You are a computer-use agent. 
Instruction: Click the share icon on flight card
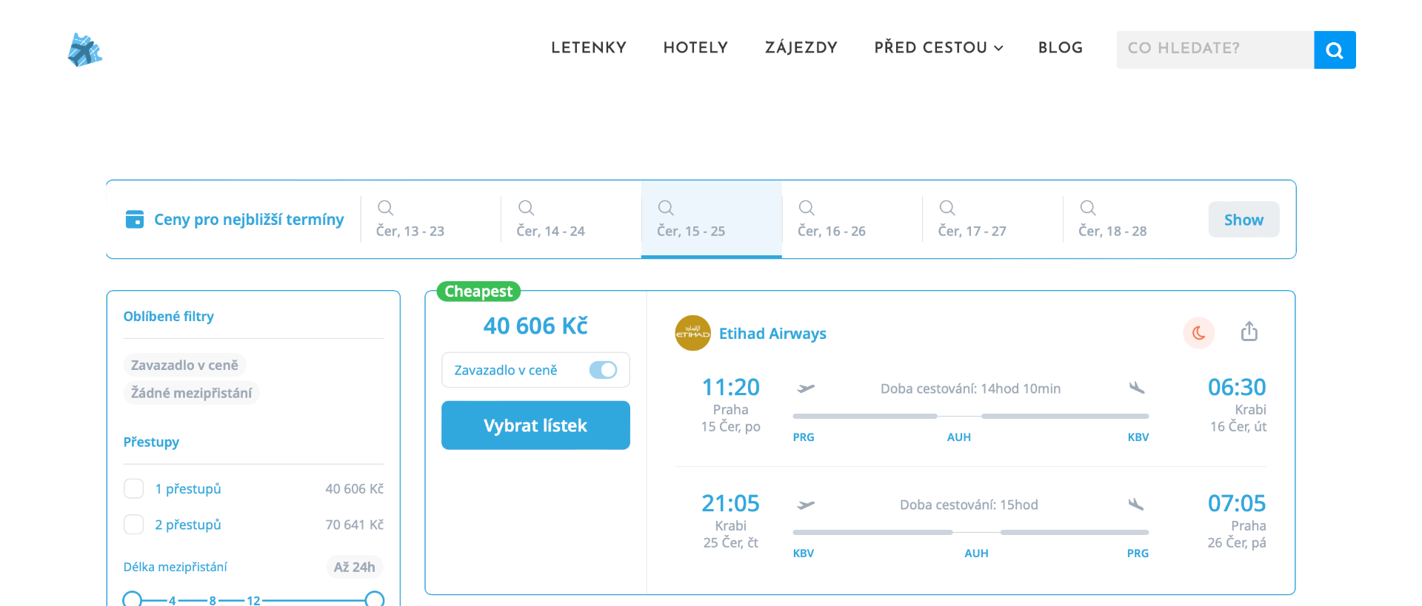tap(1249, 331)
